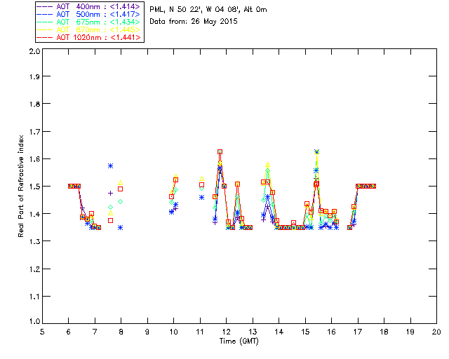Image resolution: width=449 pixels, height=359 pixels.
Task: Click the 2.0 y-axis tick label
Action: 34,51
